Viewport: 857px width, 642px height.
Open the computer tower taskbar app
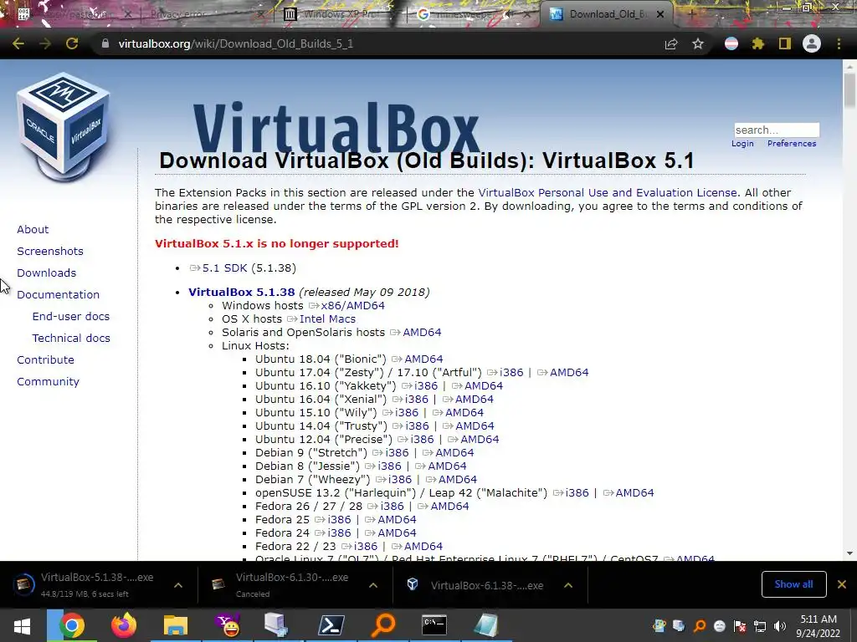(278, 625)
